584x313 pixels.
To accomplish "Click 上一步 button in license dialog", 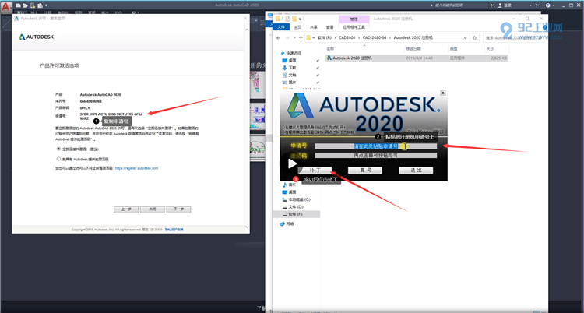I will tap(126, 209).
